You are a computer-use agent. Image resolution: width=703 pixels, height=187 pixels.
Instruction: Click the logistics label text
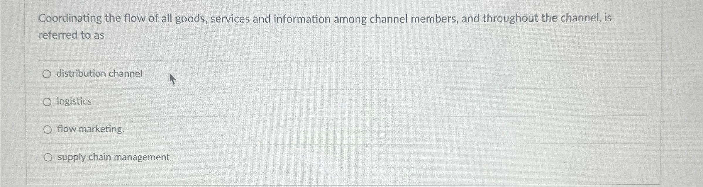tap(74, 101)
